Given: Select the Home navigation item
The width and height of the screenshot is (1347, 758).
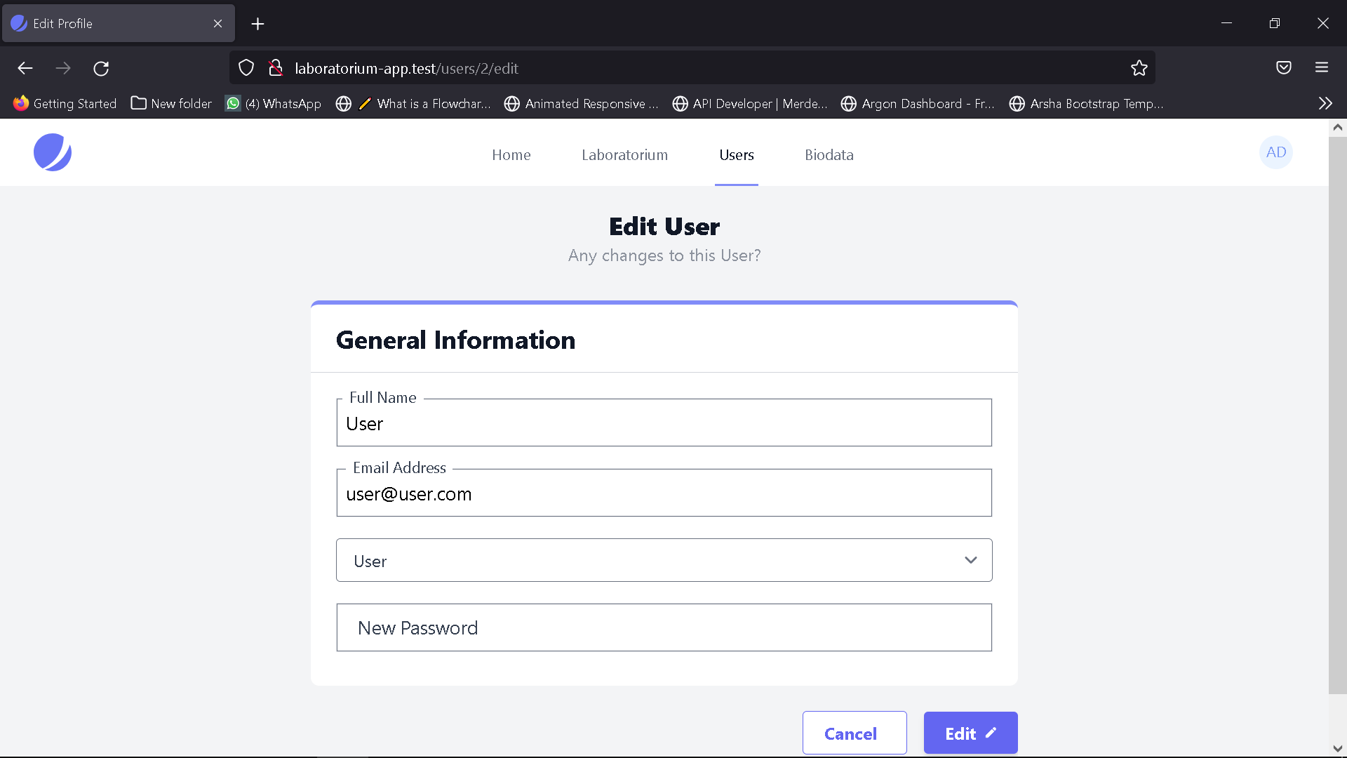Looking at the screenshot, I should click(511, 155).
